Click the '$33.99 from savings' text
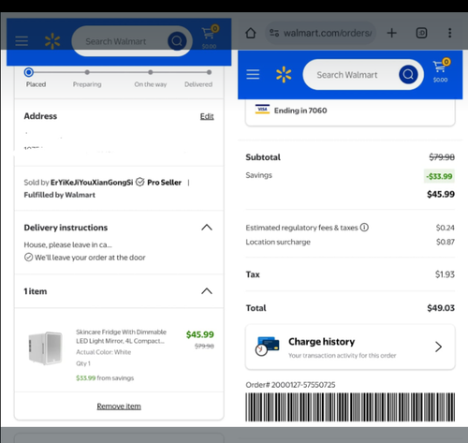 105,378
